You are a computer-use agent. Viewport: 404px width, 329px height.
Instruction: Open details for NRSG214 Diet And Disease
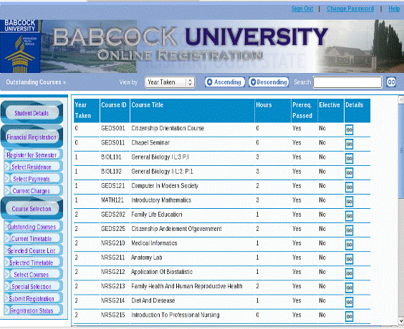[349, 302]
